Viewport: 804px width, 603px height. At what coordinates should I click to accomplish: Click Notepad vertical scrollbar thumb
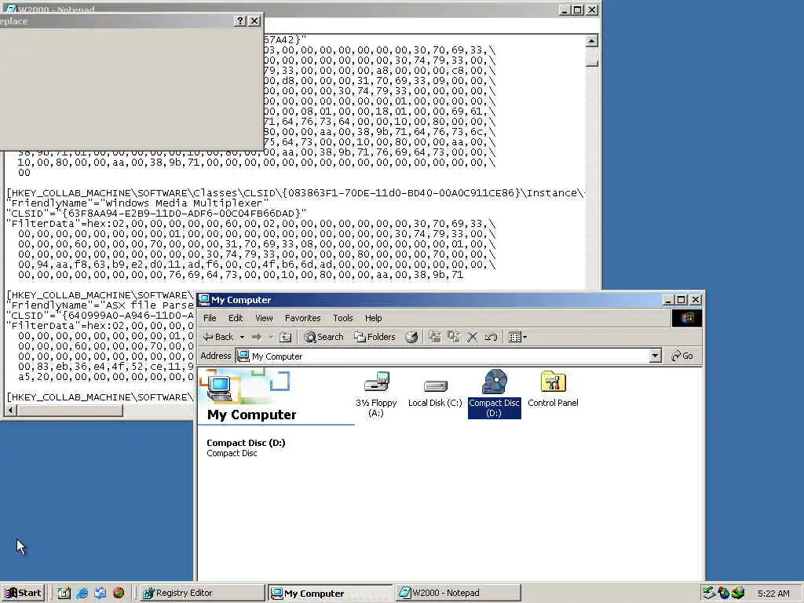(592, 64)
